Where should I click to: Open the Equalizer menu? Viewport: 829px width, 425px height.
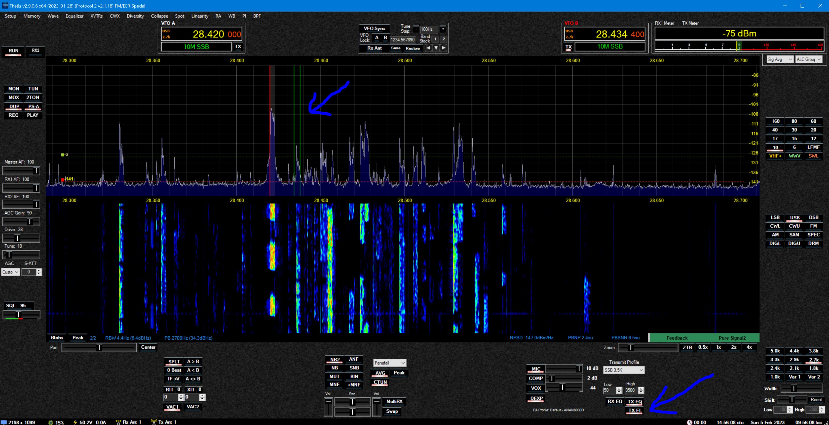74,16
